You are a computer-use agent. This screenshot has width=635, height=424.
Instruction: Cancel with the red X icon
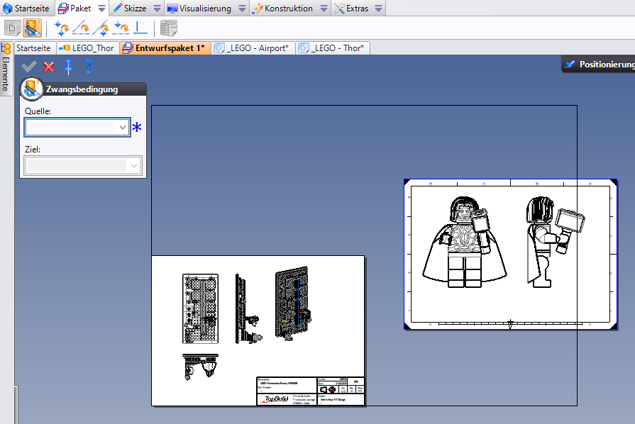pos(49,67)
